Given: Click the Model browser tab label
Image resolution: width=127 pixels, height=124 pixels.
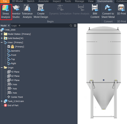Looking at the screenshot, I should click(x=3, y=26).
